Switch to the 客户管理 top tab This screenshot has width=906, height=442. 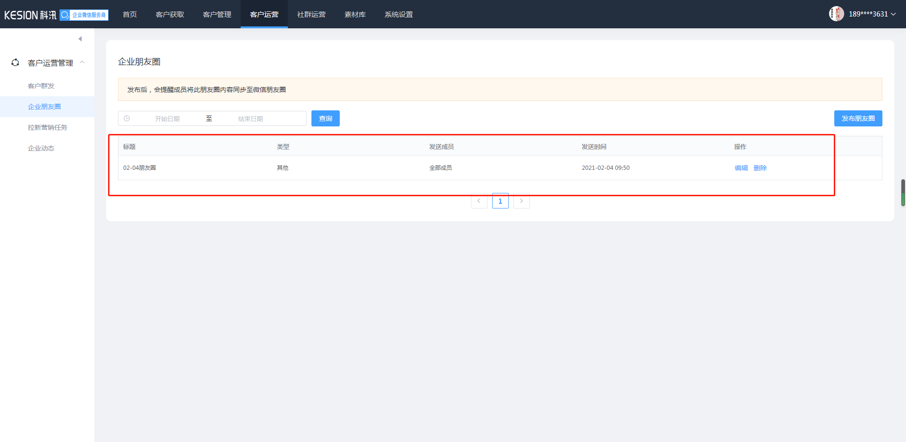(x=217, y=15)
